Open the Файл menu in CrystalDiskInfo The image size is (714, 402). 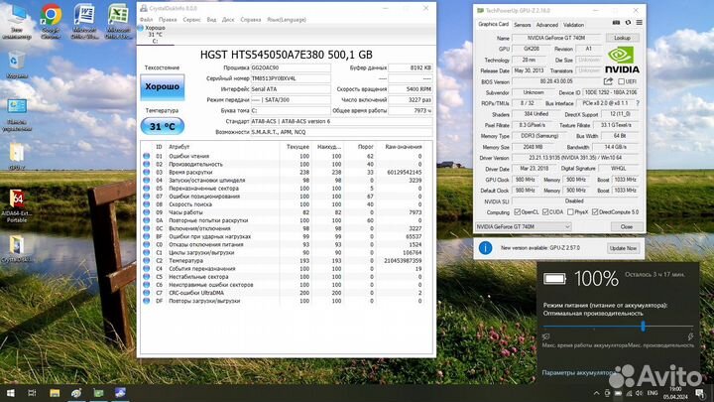(x=146, y=20)
